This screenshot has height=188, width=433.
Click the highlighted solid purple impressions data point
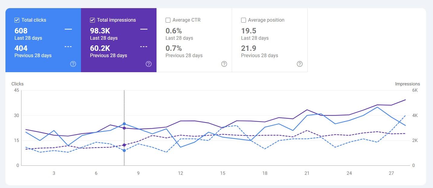click(x=124, y=128)
